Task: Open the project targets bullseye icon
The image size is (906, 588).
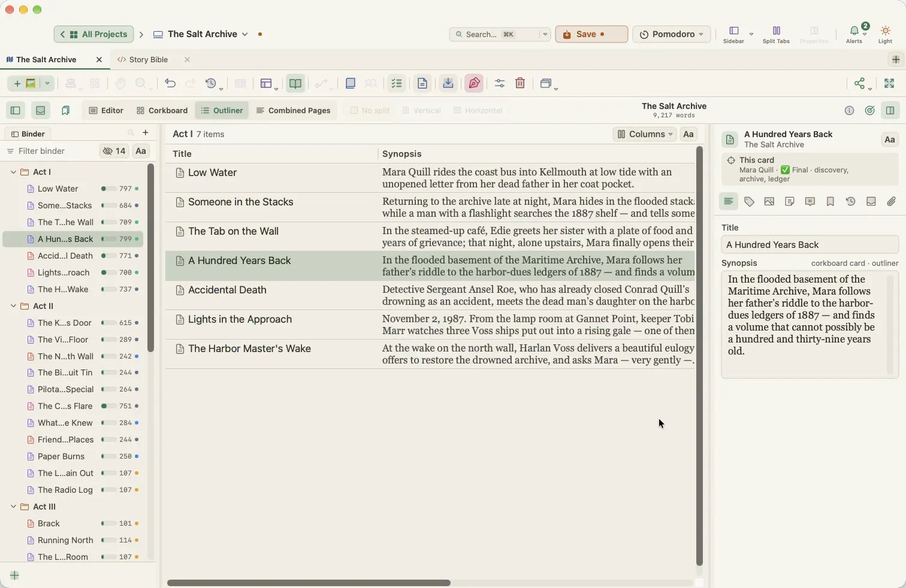Action: [x=869, y=111]
